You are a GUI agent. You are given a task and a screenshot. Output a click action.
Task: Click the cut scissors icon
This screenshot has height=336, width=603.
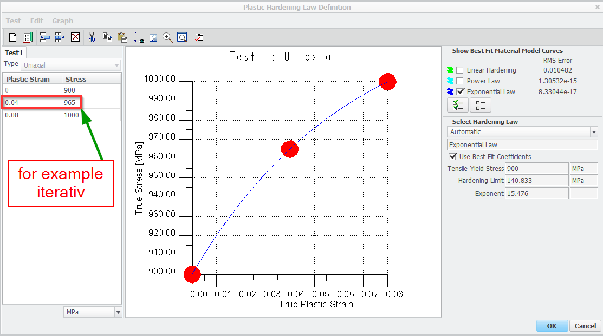pos(92,37)
